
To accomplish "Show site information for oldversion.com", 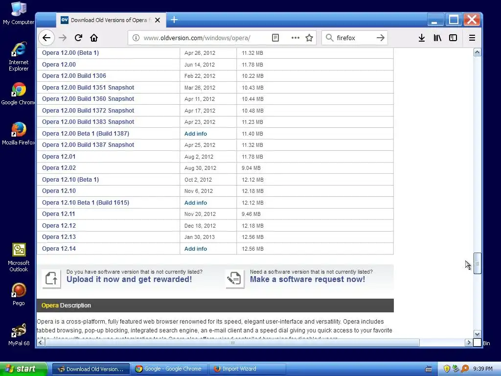I will (136, 38).
